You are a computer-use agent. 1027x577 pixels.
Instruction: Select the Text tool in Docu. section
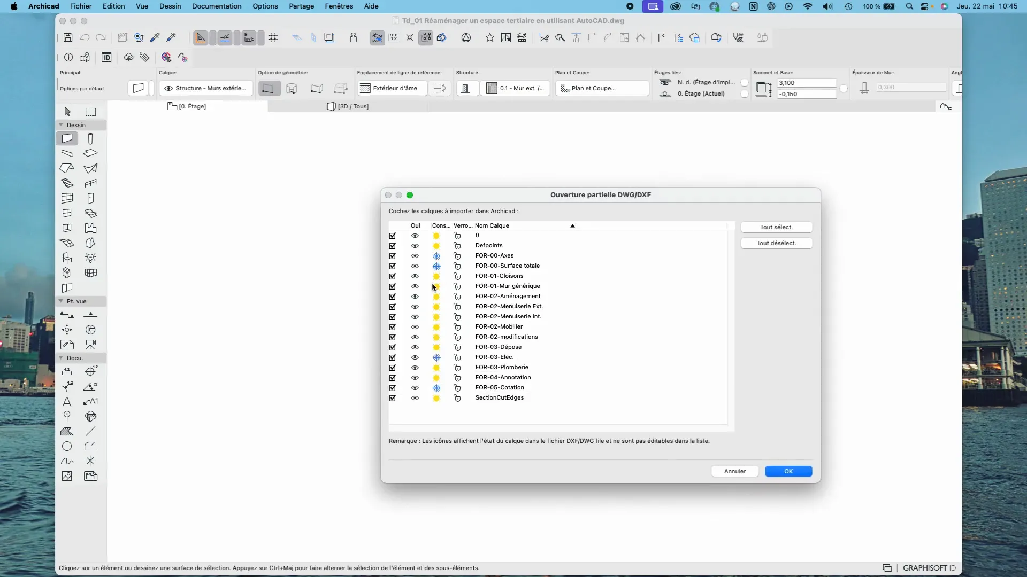tap(67, 402)
